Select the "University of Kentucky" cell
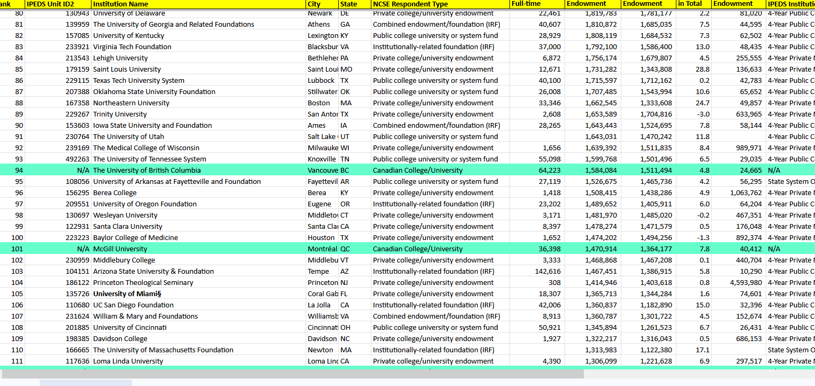This screenshot has height=386, width=815. click(x=199, y=36)
